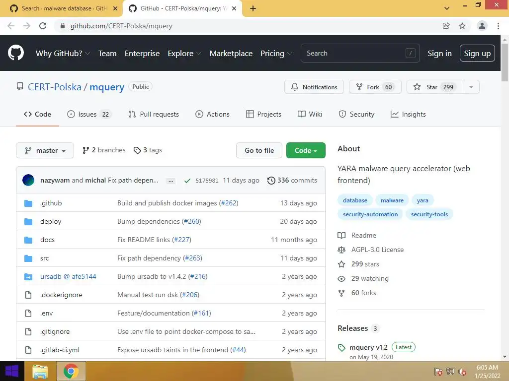Click the .github folder icon

(28, 203)
